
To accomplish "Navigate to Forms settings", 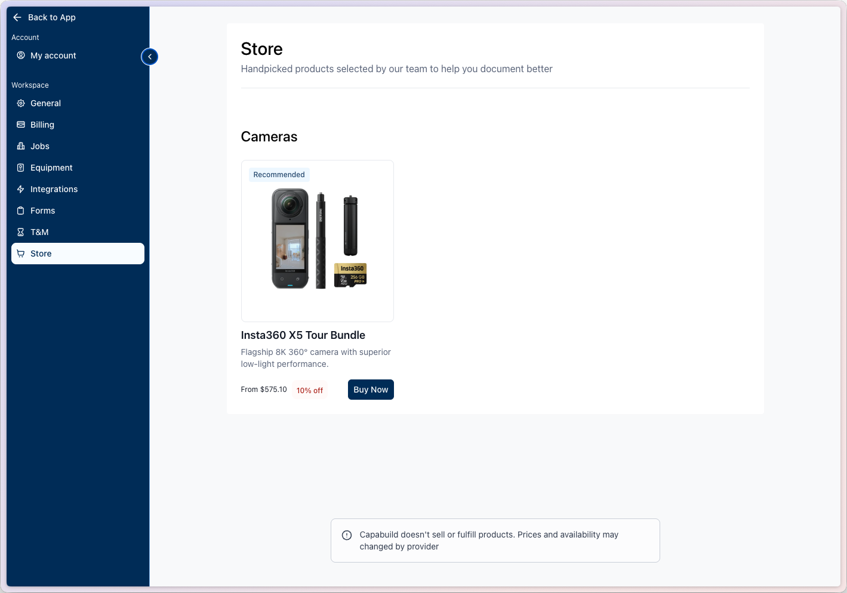I will (x=78, y=211).
